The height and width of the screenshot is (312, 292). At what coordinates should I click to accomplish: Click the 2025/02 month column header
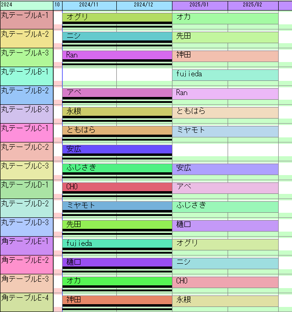[252, 5]
